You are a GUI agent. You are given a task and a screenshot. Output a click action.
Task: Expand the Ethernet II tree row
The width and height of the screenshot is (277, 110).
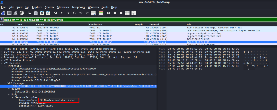[1, 52]
